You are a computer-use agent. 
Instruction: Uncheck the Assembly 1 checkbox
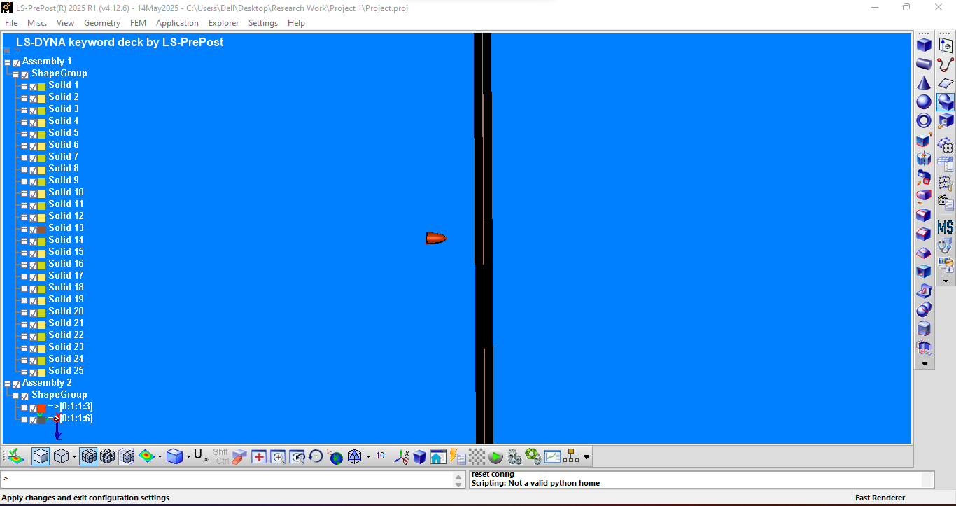pyautogui.click(x=17, y=62)
